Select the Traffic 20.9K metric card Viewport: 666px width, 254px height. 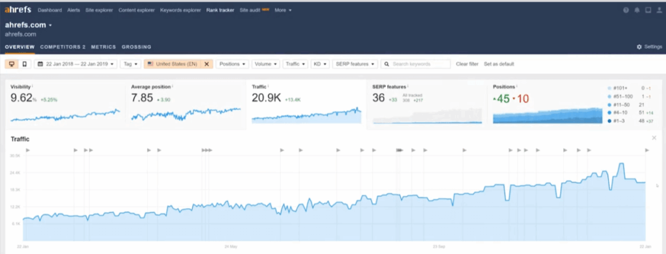coord(306,105)
